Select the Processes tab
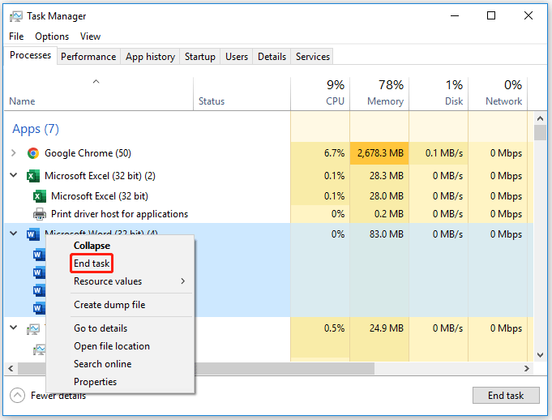Image resolution: width=552 pixels, height=420 pixels. click(30, 55)
